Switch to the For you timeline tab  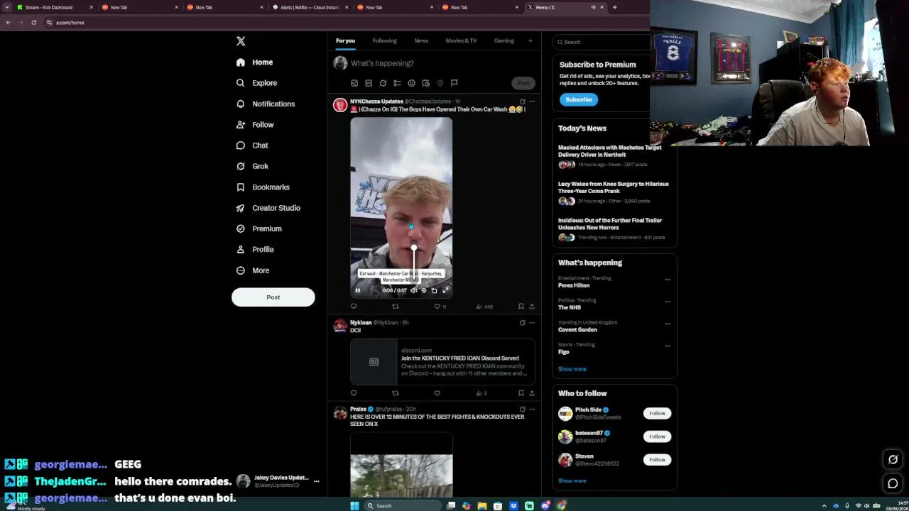345,40
